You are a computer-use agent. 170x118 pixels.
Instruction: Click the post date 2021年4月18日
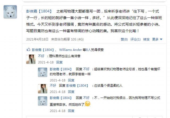click(37, 39)
